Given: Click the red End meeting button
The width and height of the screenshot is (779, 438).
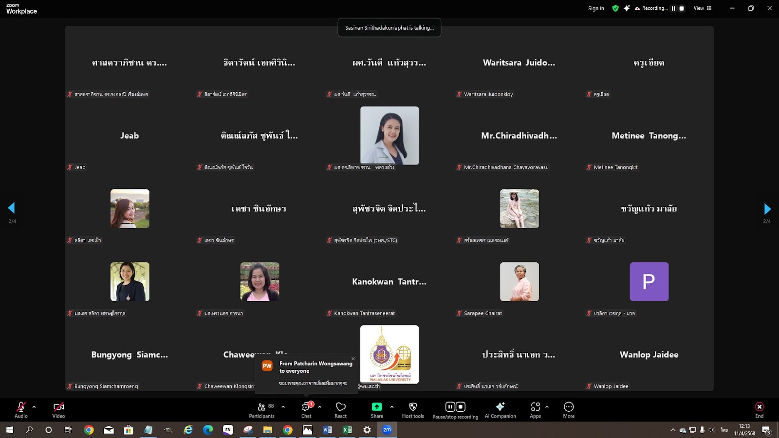Looking at the screenshot, I should pyautogui.click(x=759, y=410).
